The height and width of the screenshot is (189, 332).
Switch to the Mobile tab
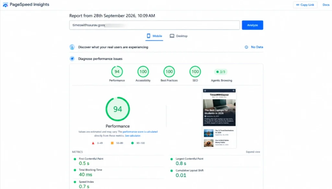tap(154, 36)
